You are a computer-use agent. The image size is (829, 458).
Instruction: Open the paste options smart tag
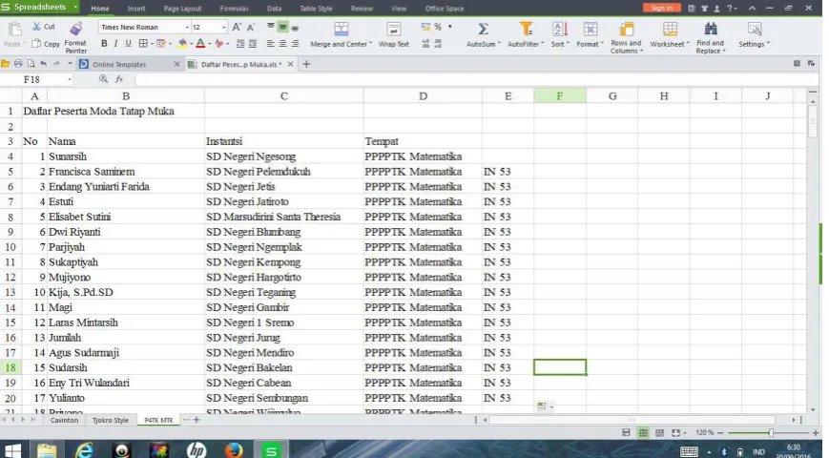[x=545, y=406]
